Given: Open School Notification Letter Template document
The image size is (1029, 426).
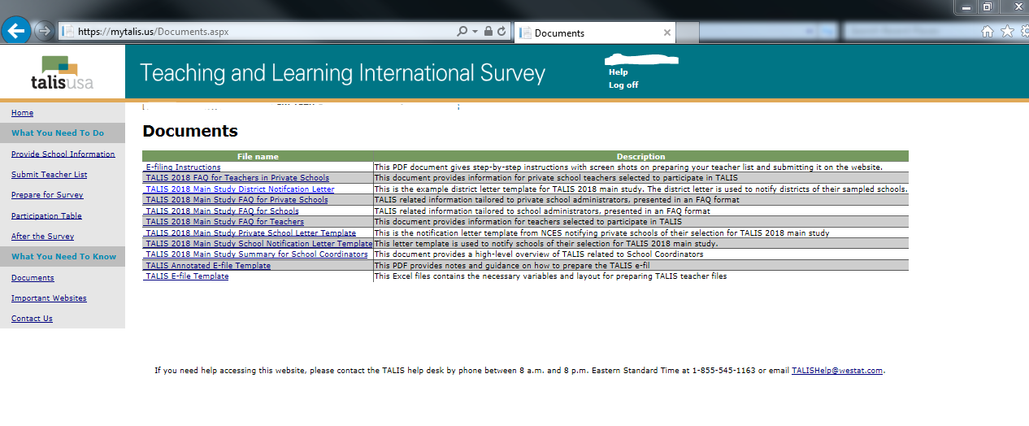Looking at the screenshot, I should click(258, 243).
